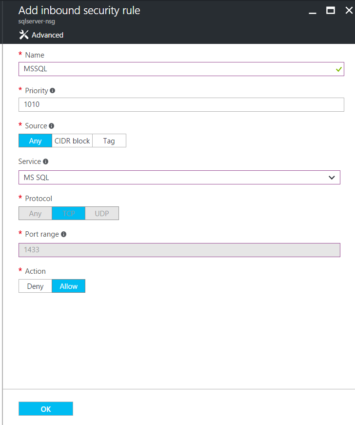Select CIDR block as the Source
This screenshot has height=425, width=355.
click(x=72, y=141)
